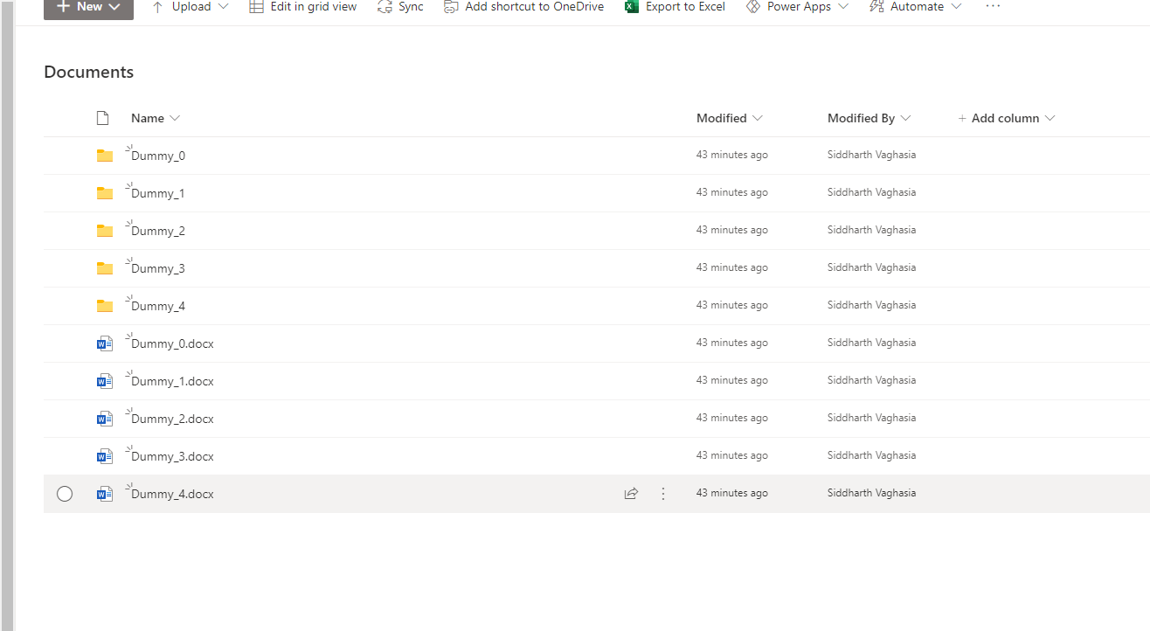This screenshot has height=631, width=1150.
Task: Open the New dropdown menu
Action: point(87,7)
